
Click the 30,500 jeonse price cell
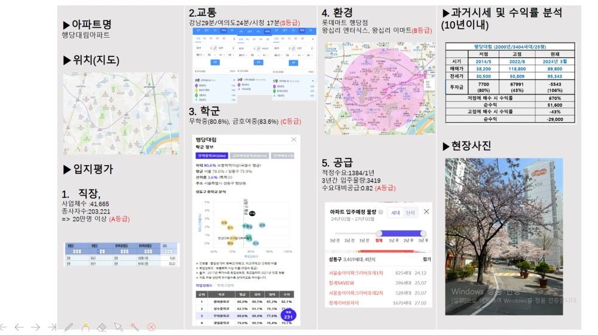(483, 77)
